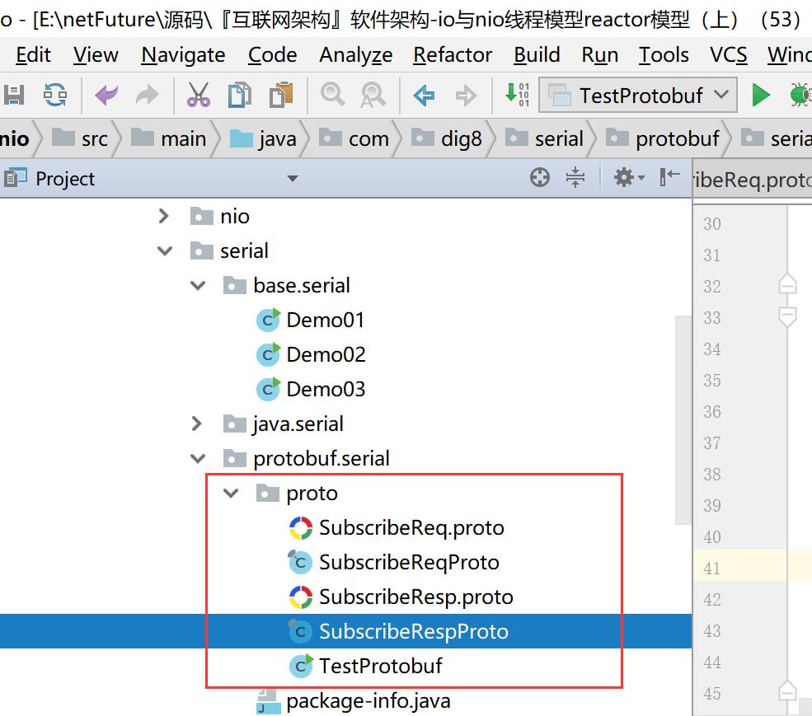Image resolution: width=812 pixels, height=716 pixels.
Task: Click the Forward navigation arrow
Action: pyautogui.click(x=466, y=96)
